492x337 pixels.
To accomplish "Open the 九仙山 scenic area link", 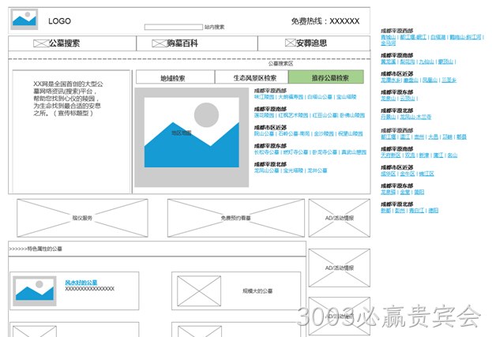I will point(426,62).
